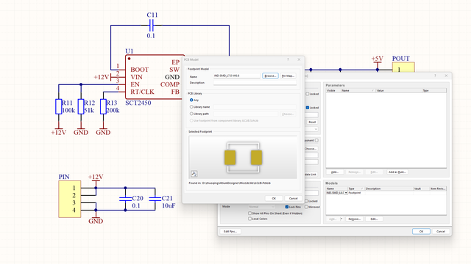
Task: Click Add as Rule... under Parameters
Action: coord(397,172)
